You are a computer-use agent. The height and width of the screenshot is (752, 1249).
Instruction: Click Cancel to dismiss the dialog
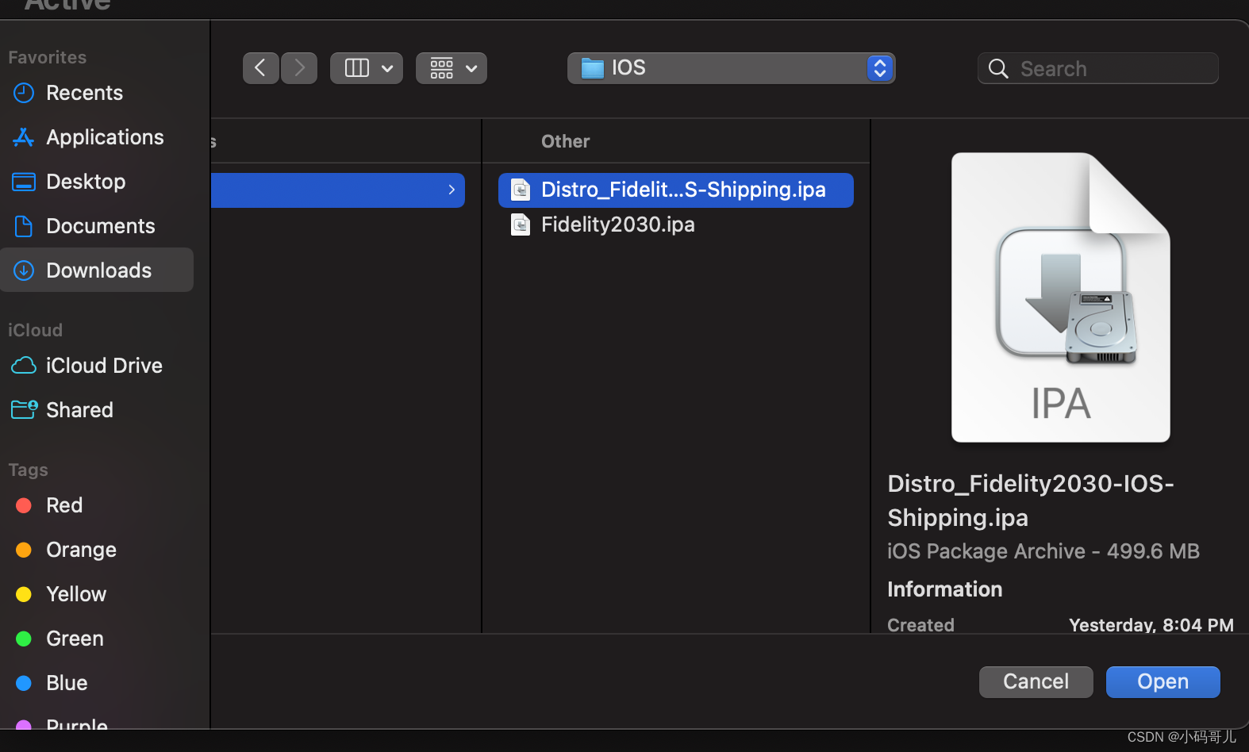coord(1036,682)
